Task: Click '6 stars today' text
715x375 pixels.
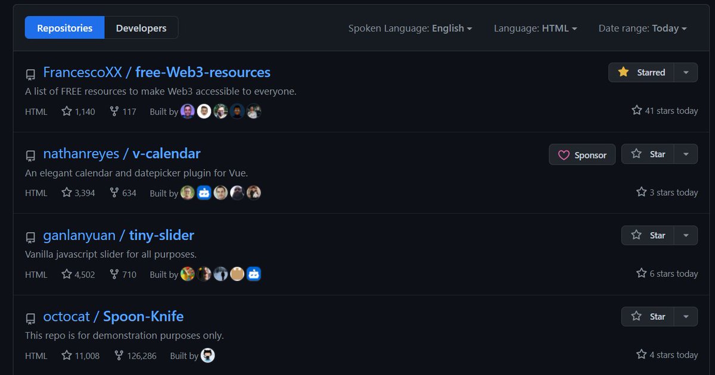Action: pyautogui.click(x=673, y=274)
